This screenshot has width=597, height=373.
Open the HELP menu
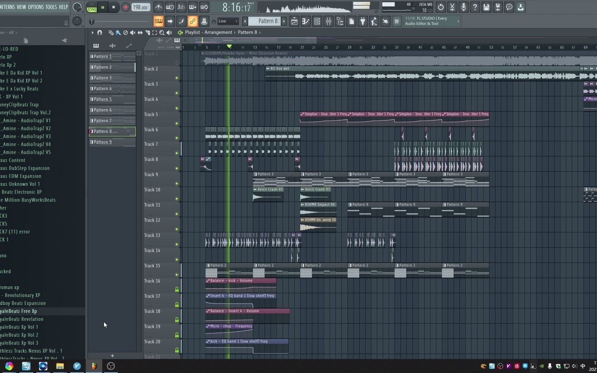(63, 7)
